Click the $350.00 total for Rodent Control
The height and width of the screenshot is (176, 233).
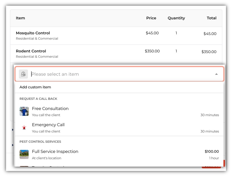point(209,52)
